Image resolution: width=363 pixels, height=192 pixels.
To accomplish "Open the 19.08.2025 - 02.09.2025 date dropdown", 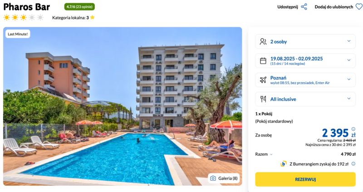I will click(x=305, y=61).
